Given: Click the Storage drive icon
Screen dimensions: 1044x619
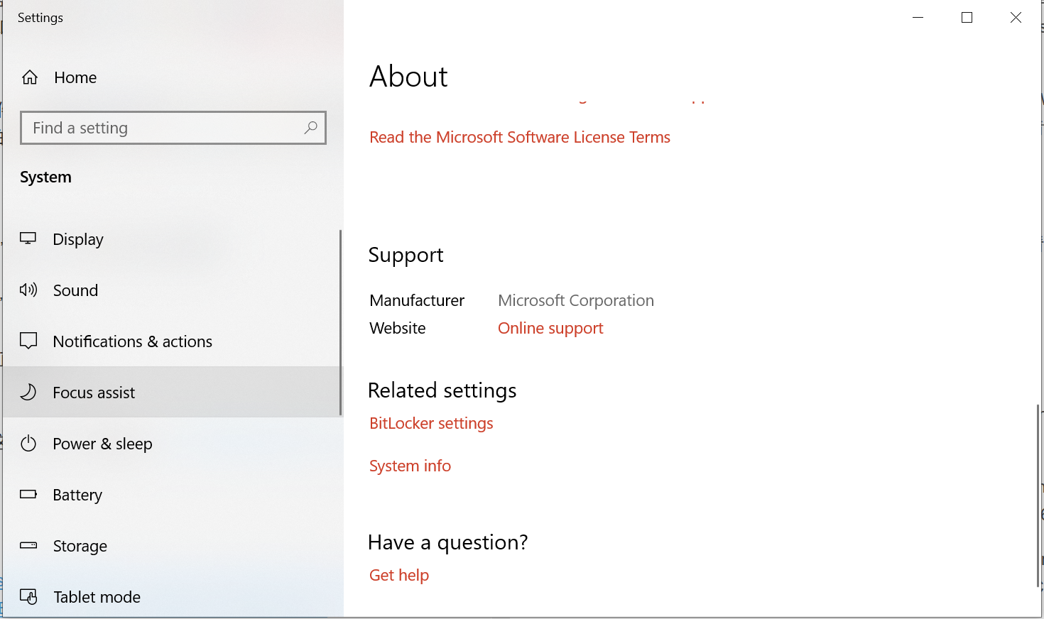Looking at the screenshot, I should tap(28, 545).
